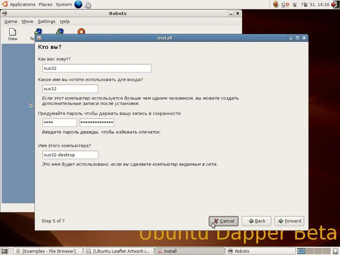Click the Robots taskbar button

coord(260,251)
